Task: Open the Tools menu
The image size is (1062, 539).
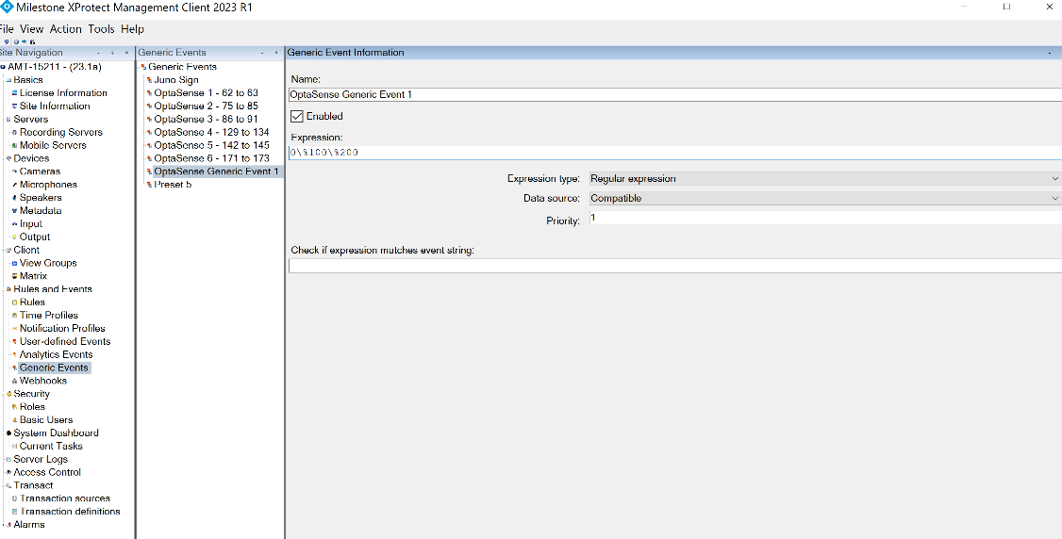Action: (102, 29)
